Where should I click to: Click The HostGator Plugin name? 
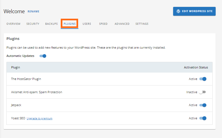(x=26, y=79)
